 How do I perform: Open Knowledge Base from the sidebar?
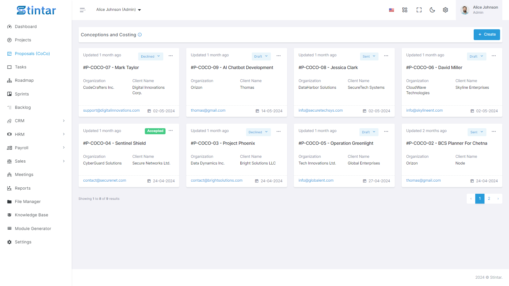(x=32, y=215)
